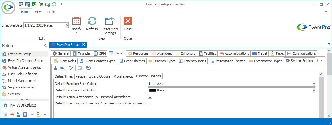The image size is (332, 125).
Task: Switch to the Home ribbon tab
Action: click(x=25, y=12)
